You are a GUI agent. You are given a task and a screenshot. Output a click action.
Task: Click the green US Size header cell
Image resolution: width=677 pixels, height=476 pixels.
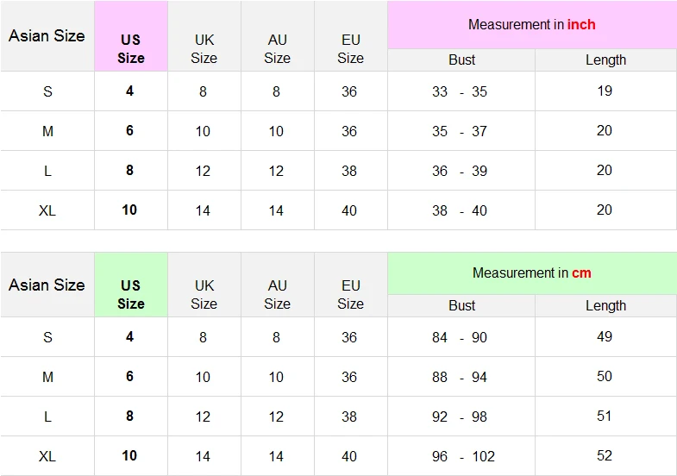point(131,294)
